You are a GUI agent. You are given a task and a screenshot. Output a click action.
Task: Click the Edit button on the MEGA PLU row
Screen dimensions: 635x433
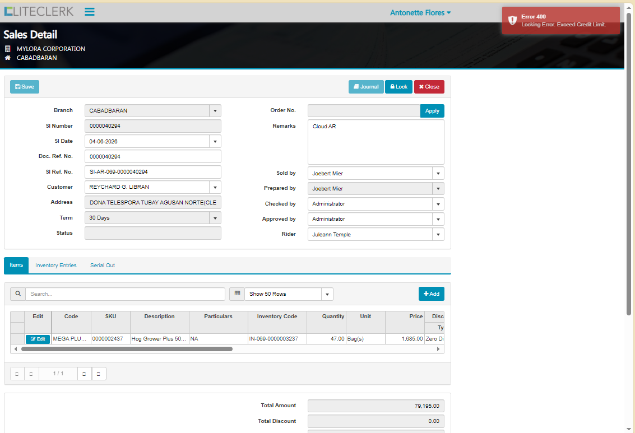(38, 339)
